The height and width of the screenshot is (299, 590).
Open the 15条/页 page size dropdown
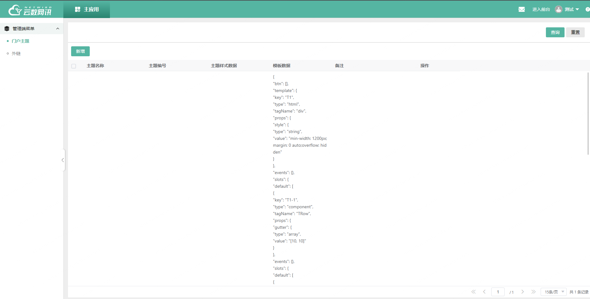[554, 292]
